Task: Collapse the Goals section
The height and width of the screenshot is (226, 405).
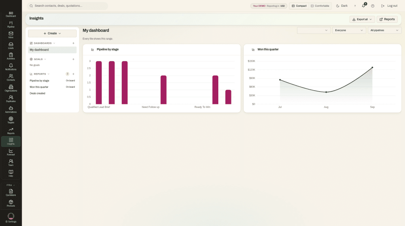Action: coord(38,59)
